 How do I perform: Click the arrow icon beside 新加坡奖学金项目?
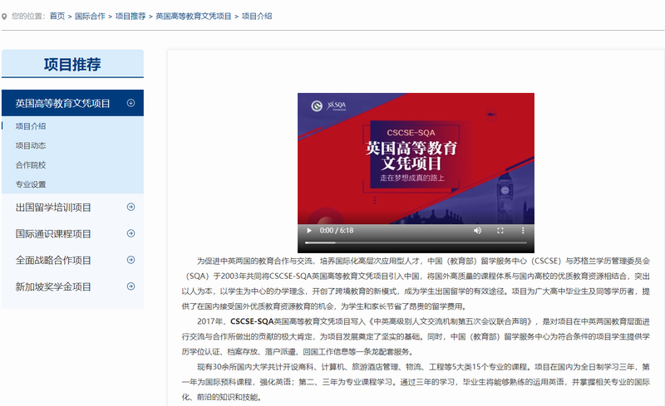pyautogui.click(x=131, y=286)
